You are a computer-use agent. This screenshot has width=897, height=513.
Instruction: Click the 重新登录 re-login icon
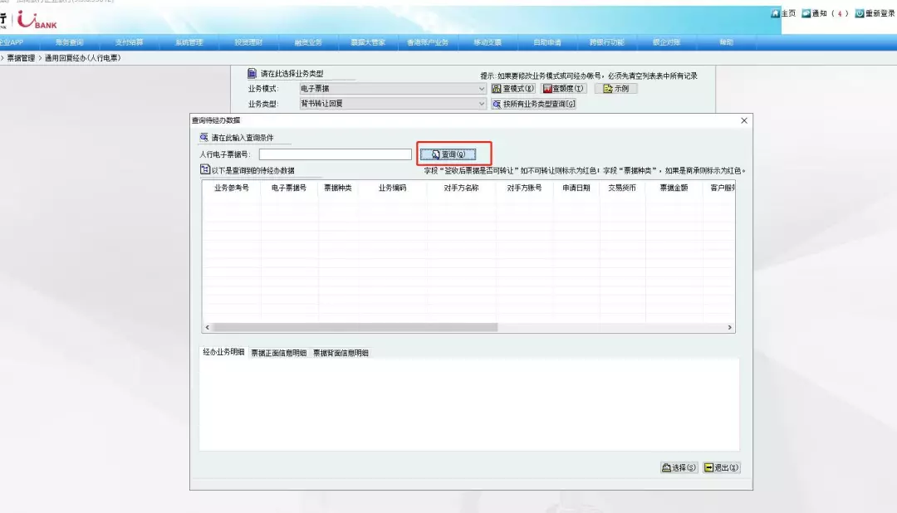(860, 13)
